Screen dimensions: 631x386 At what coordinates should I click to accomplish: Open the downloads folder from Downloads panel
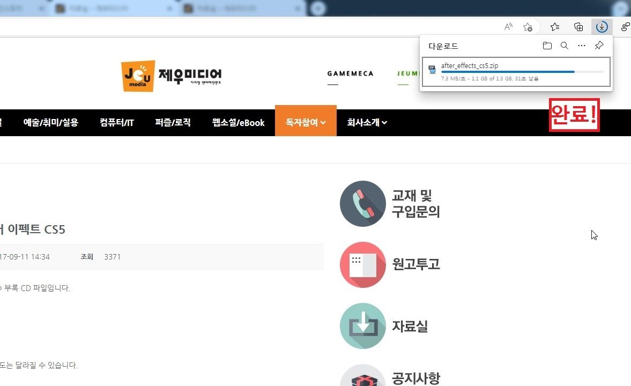[547, 46]
